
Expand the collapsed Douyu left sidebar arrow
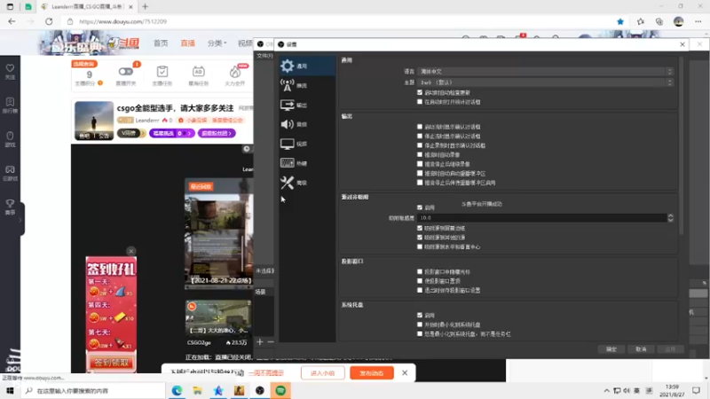tap(20, 220)
